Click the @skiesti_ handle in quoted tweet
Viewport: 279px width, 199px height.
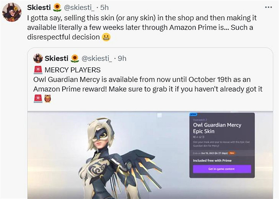pyautogui.click(x=96, y=58)
